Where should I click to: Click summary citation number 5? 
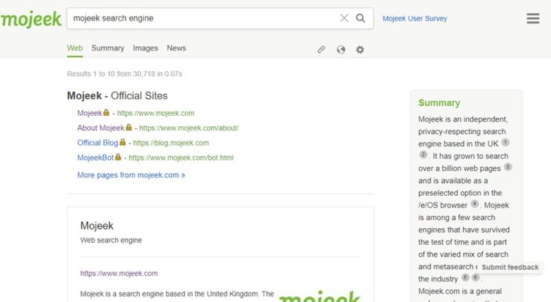466,277
